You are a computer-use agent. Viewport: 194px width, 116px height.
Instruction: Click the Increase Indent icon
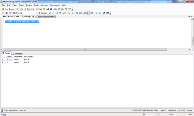click(107, 13)
